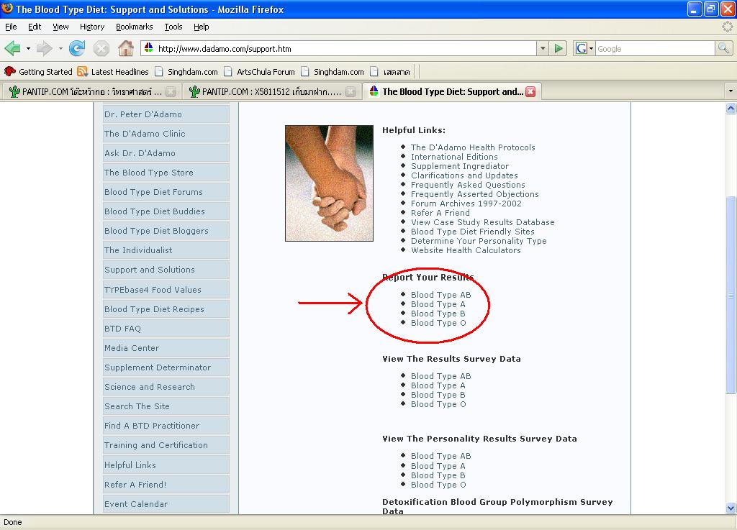Open the Tools menu
Viewport: 737px width, 530px height.
pyautogui.click(x=173, y=27)
